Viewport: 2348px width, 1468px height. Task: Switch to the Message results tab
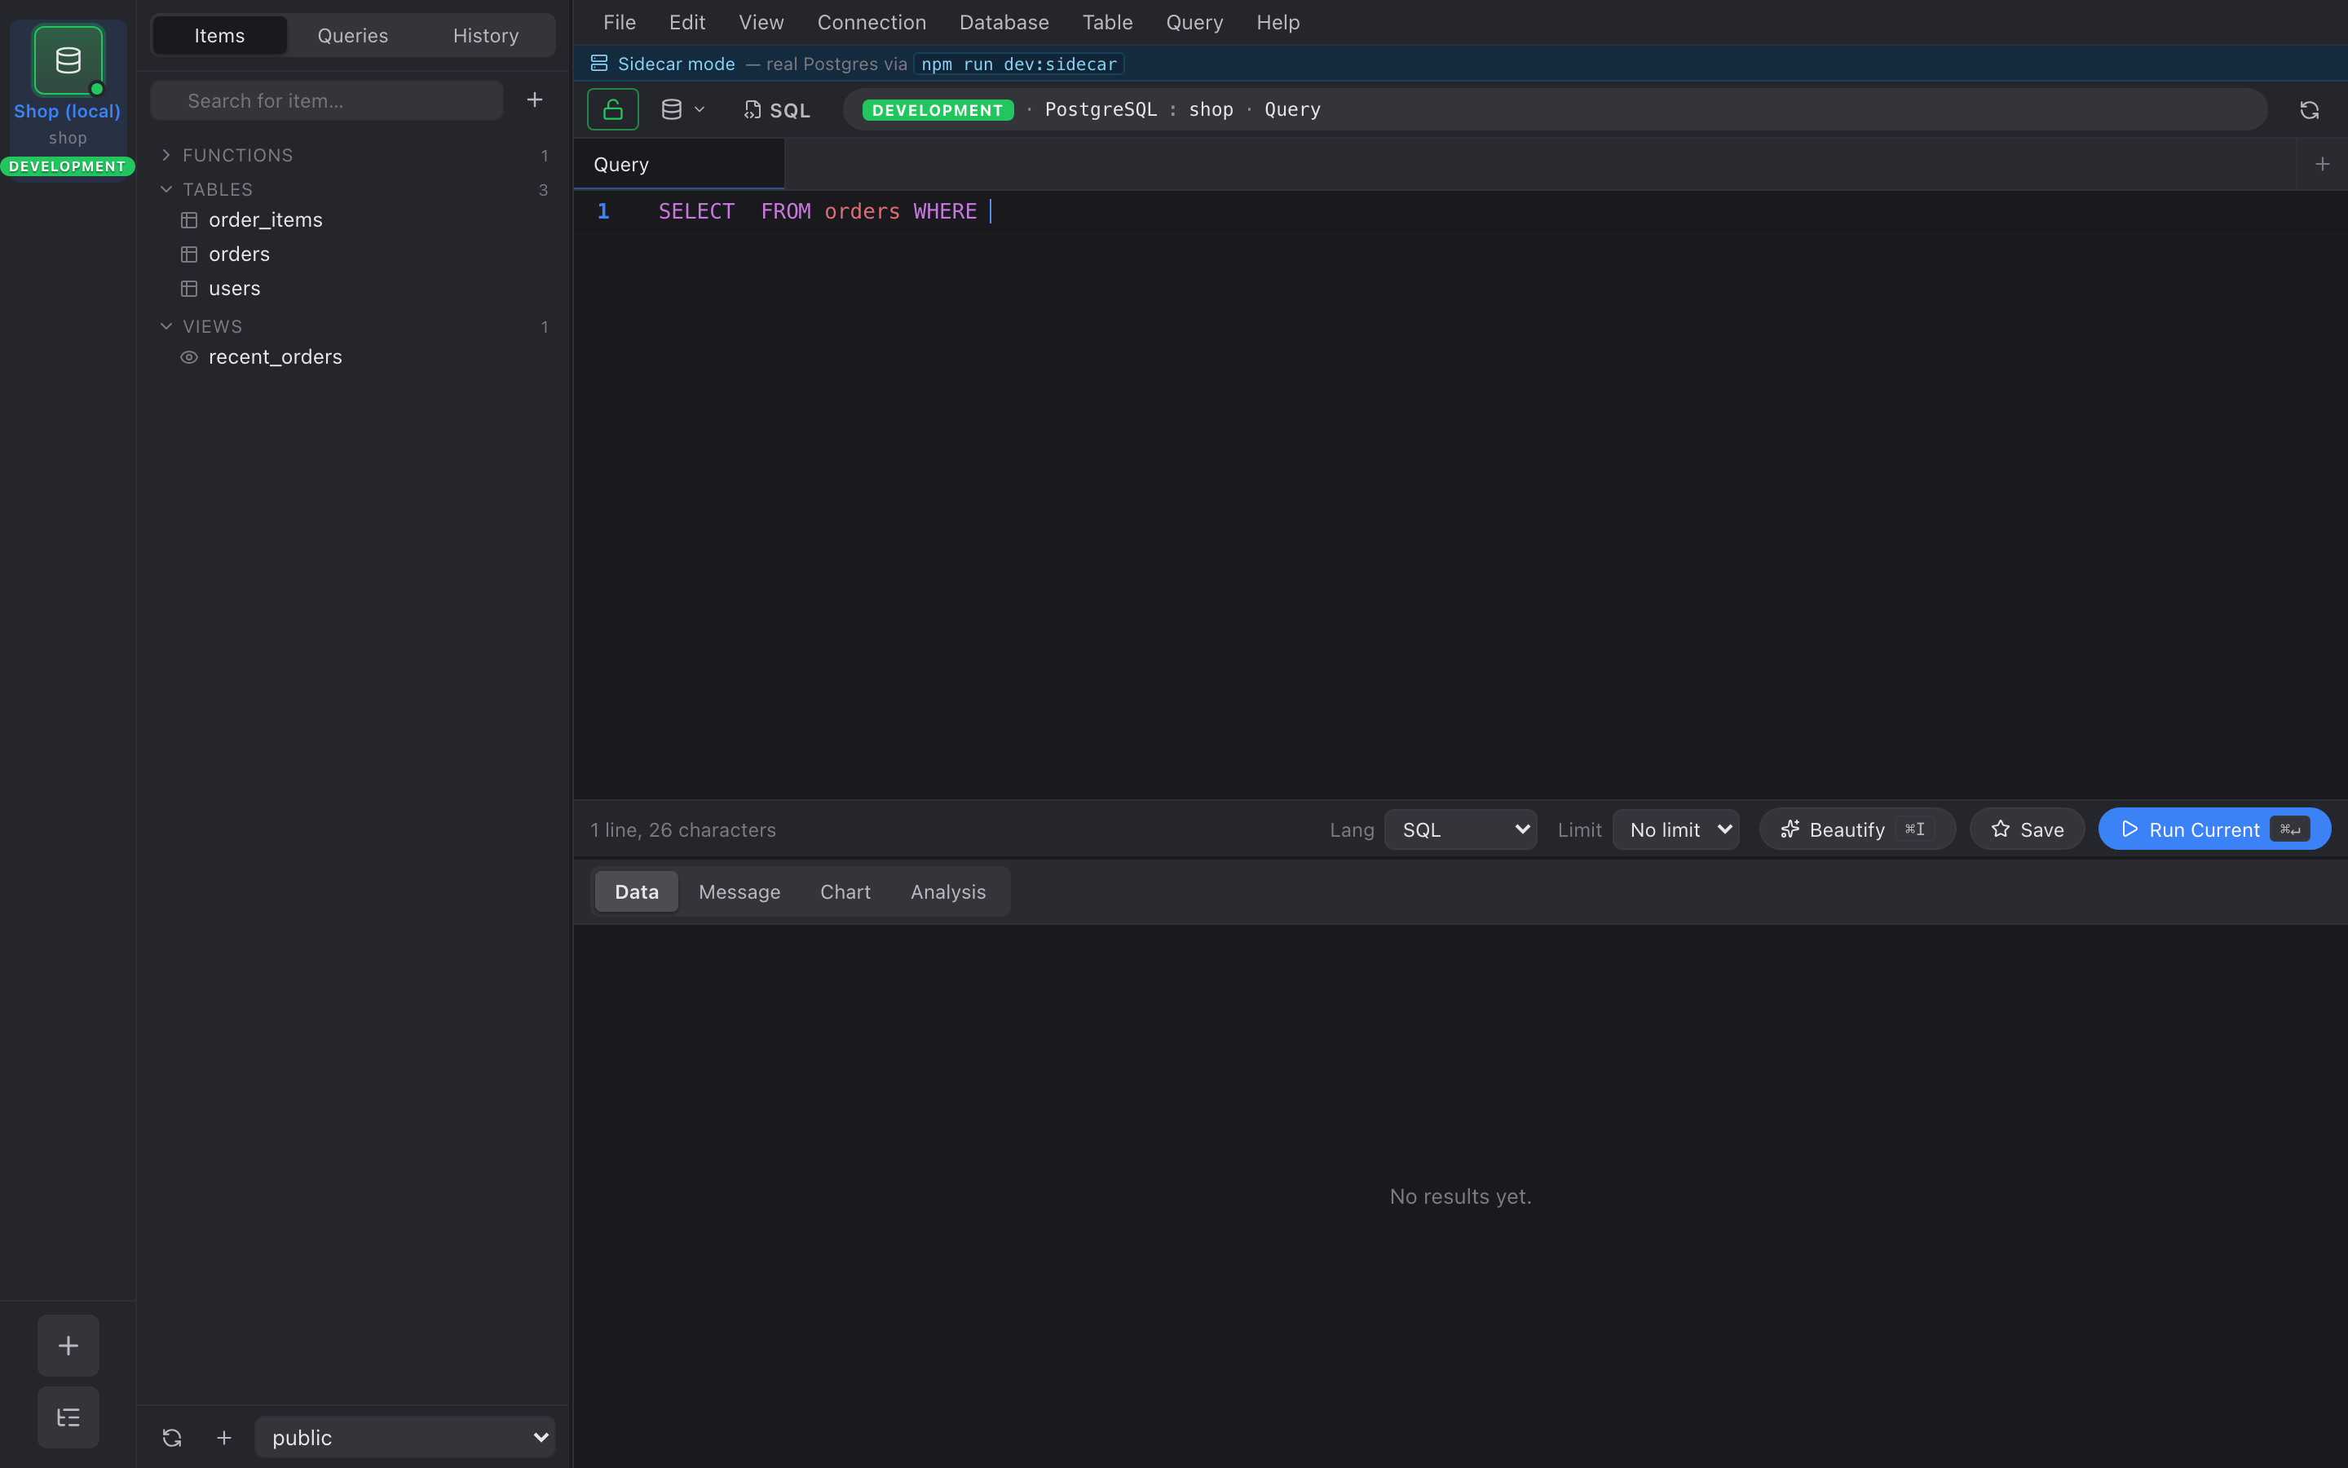pos(739,891)
